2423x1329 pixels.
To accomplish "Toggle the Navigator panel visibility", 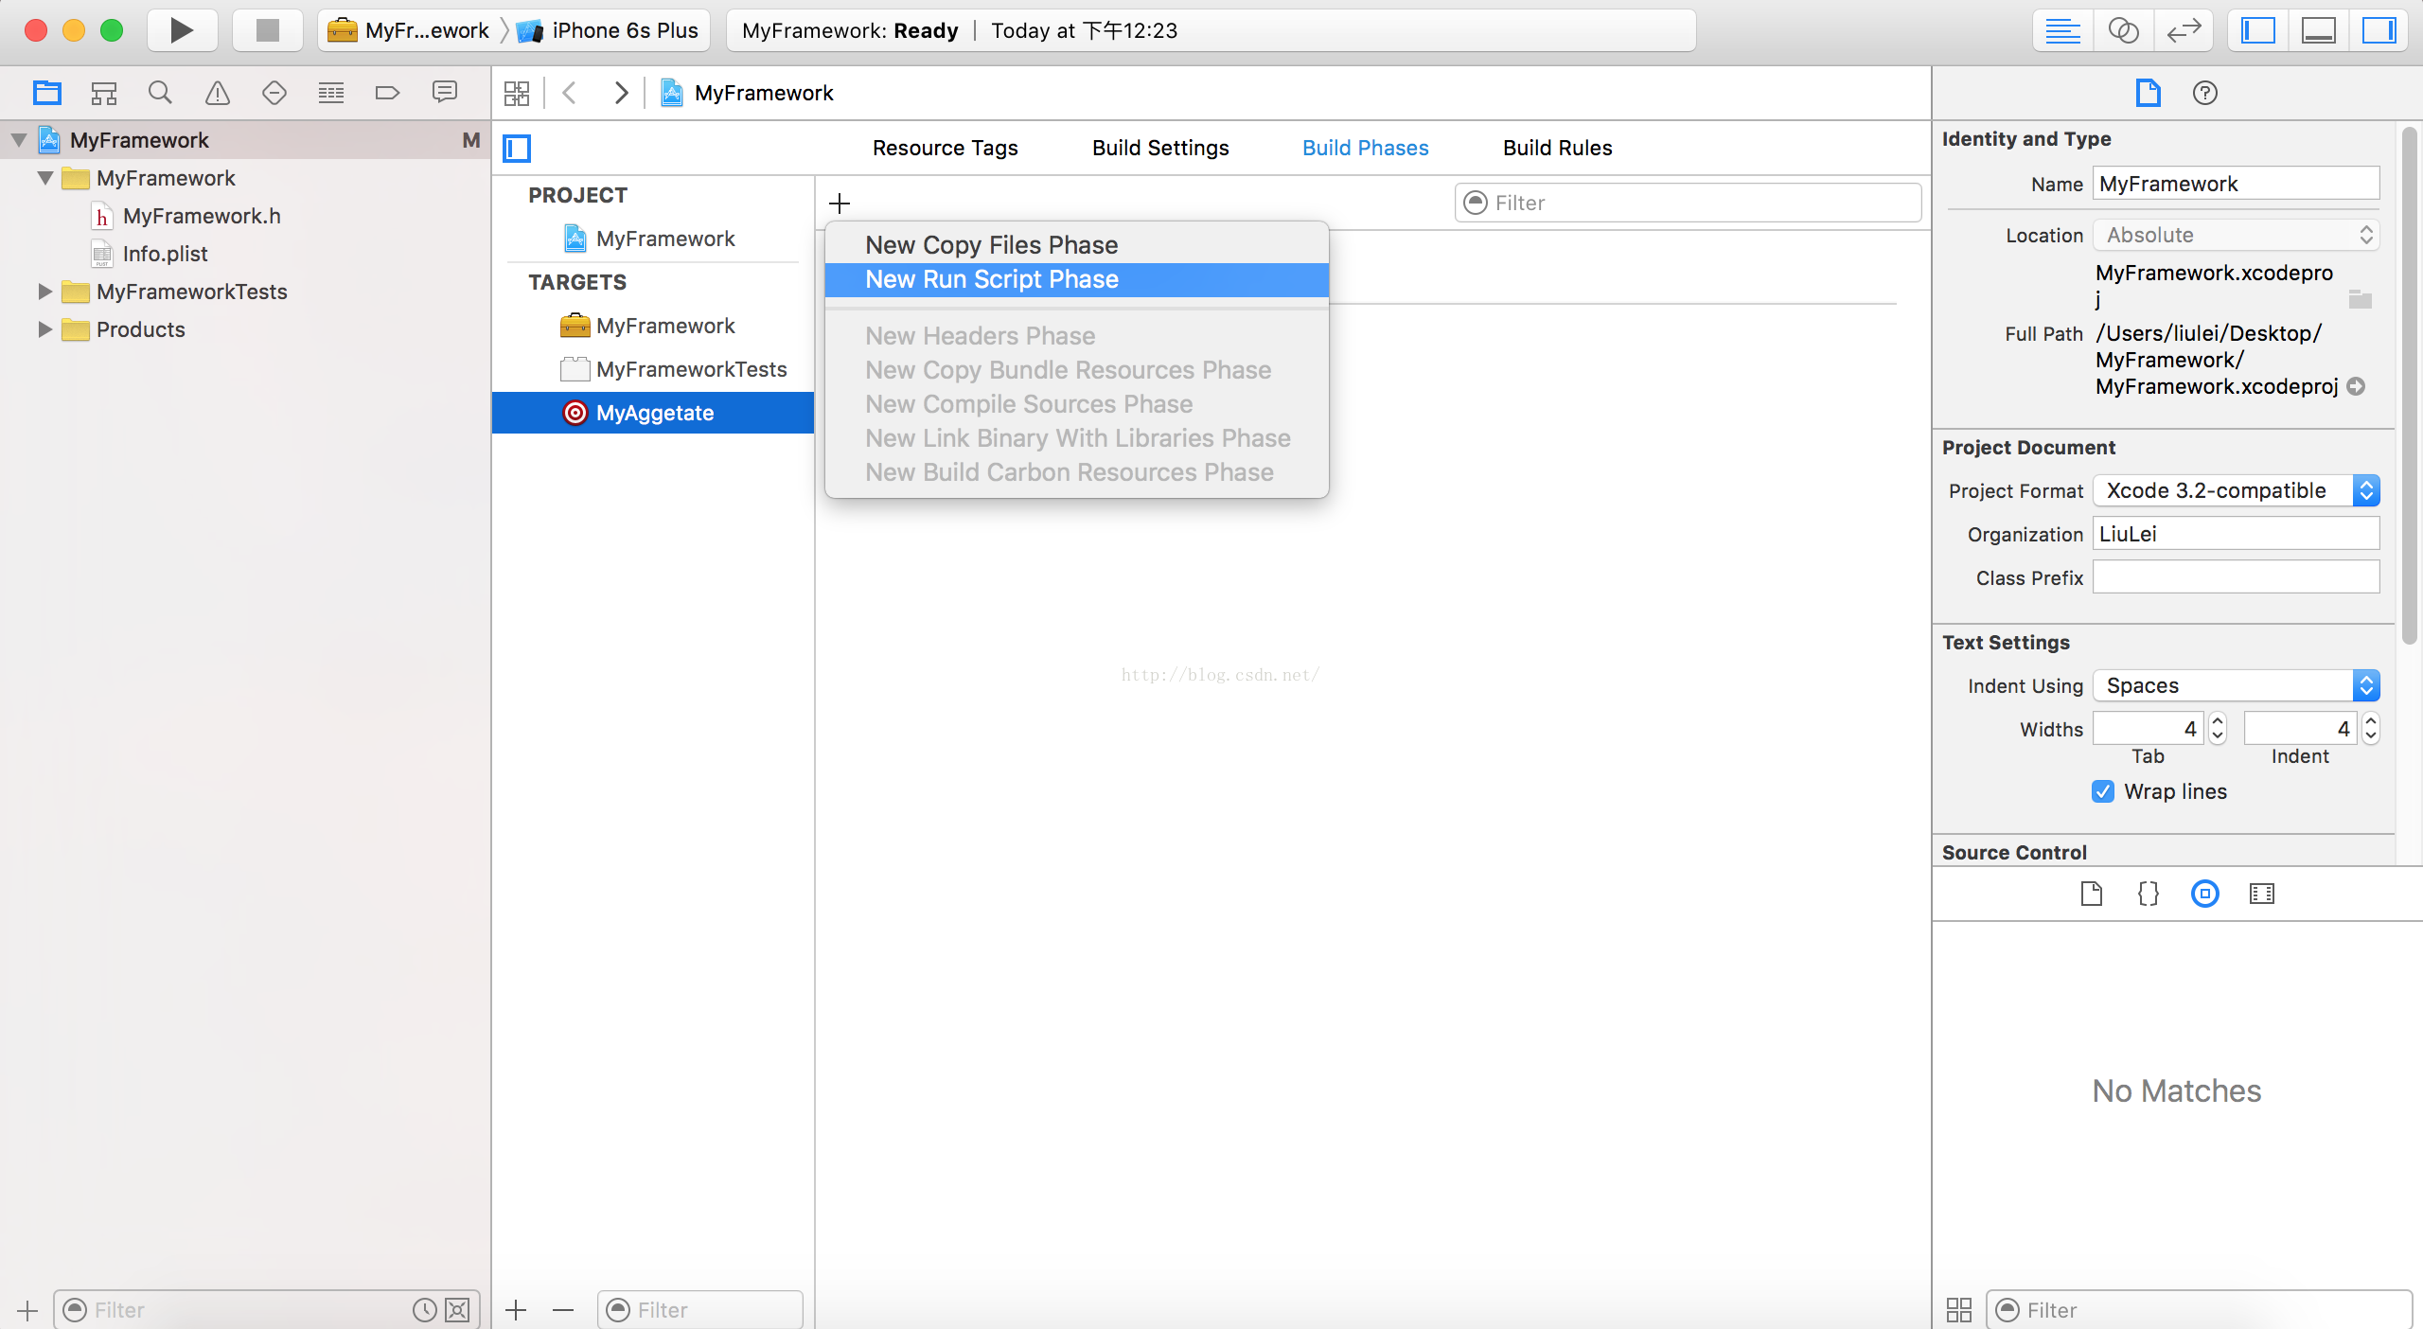I will (2258, 30).
